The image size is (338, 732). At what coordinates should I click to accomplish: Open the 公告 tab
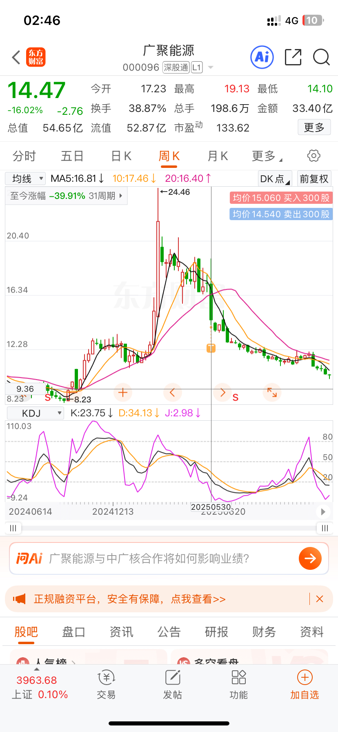tap(169, 632)
